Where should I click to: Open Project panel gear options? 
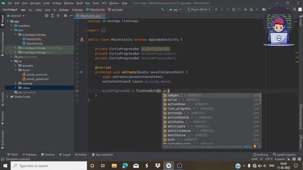coord(65,16)
